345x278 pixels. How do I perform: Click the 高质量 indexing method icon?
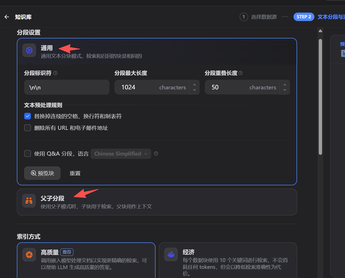(x=29, y=255)
